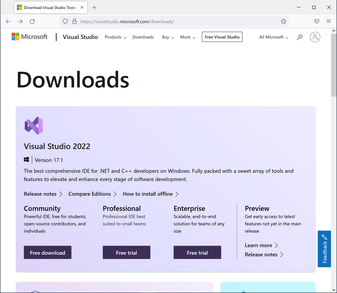The image size is (337, 293).
Task: Click the Feedback pencil button
Action: (x=324, y=249)
